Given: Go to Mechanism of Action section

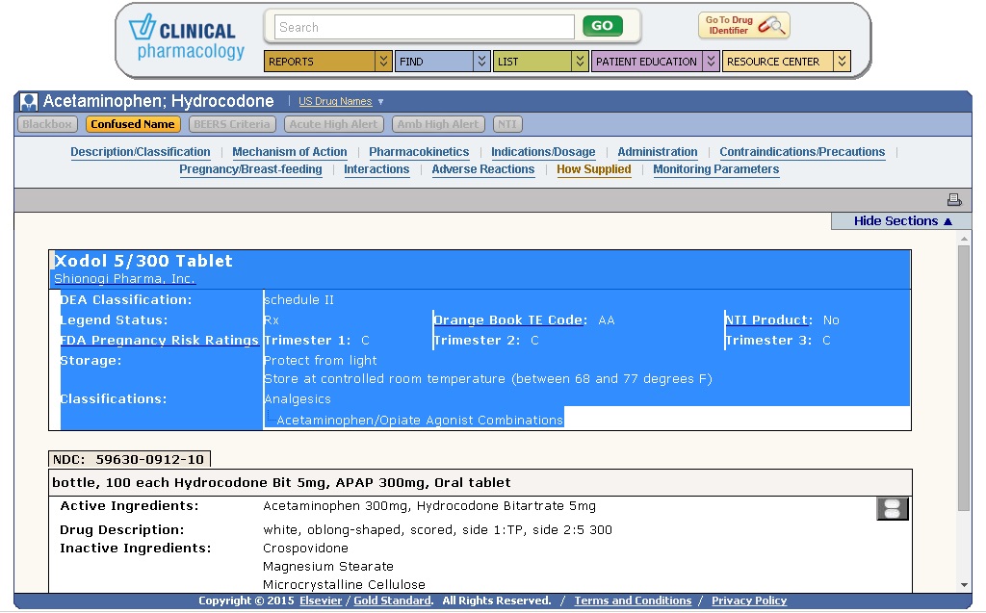Looking at the screenshot, I should point(289,151).
